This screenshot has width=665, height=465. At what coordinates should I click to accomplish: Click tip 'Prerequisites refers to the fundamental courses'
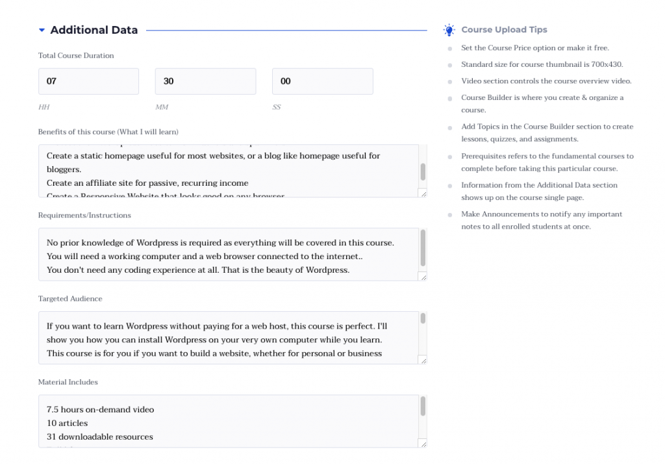547,162
